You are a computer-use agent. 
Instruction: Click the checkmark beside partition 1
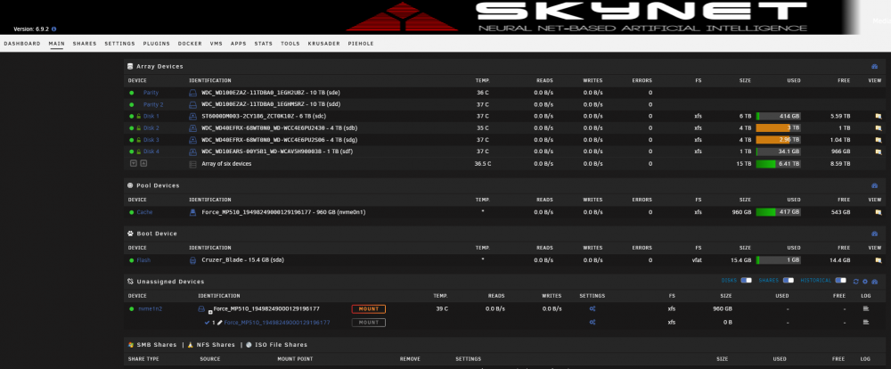click(208, 323)
